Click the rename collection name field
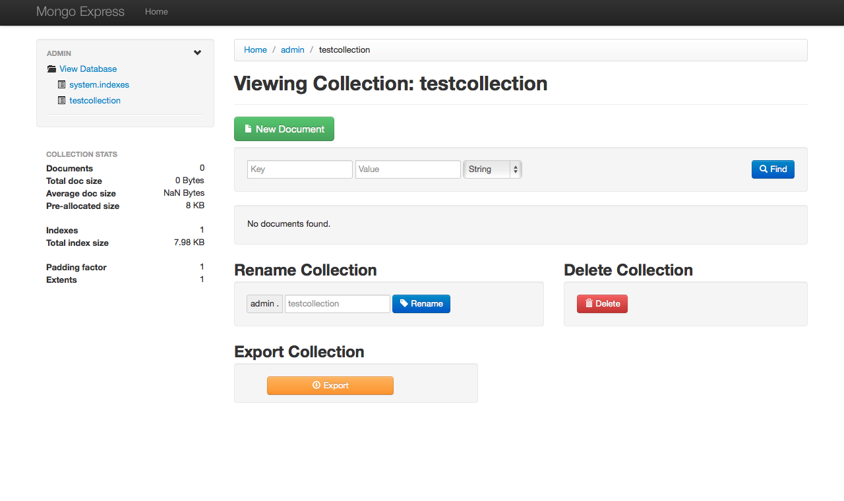The width and height of the screenshot is (844, 501). [x=337, y=304]
